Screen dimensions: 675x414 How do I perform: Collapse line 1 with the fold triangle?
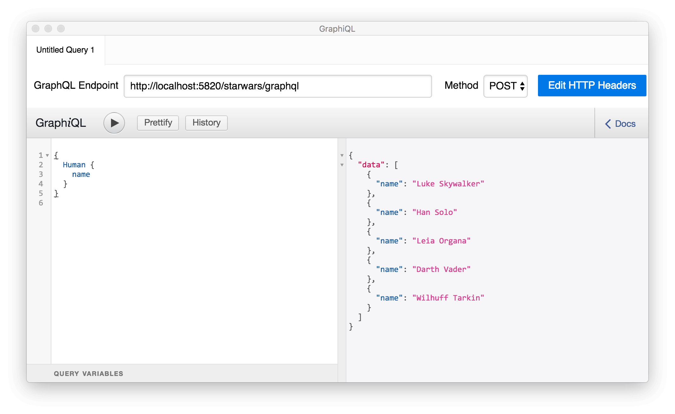(47, 155)
